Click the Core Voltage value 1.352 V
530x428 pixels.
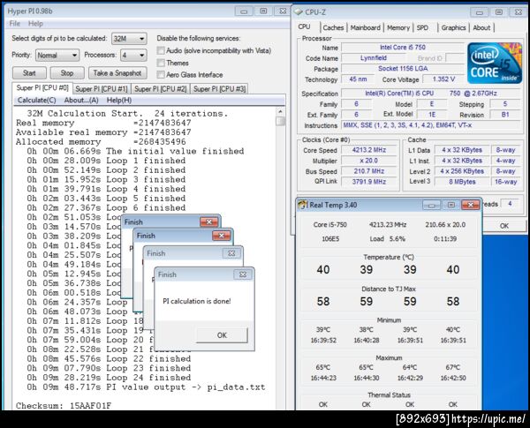point(443,79)
